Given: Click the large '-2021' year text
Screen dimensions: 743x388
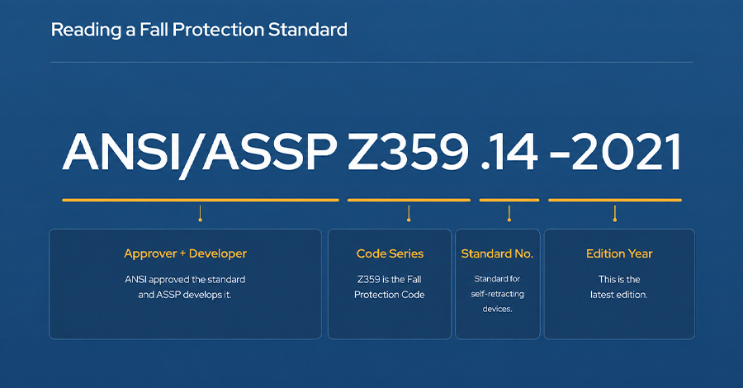Looking at the screenshot, I should coord(615,152).
